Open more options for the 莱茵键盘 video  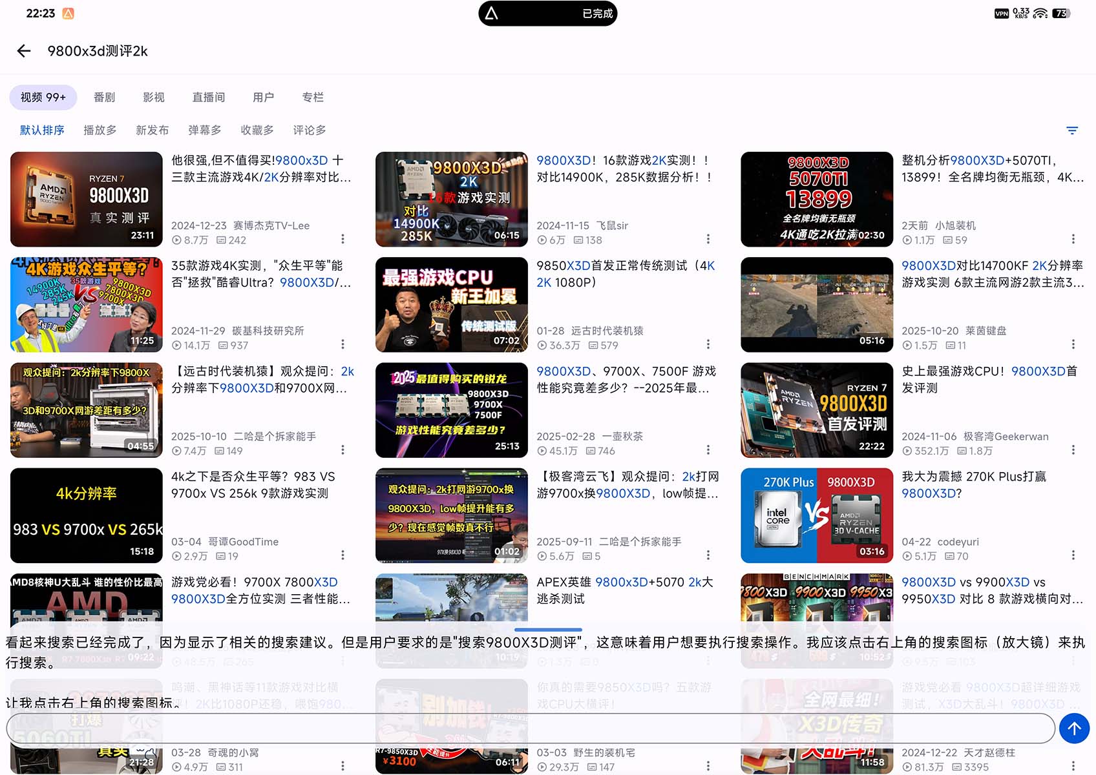tap(1073, 345)
